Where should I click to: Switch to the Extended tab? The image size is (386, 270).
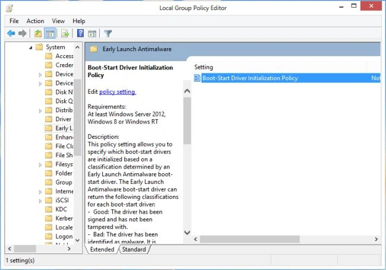click(x=102, y=249)
